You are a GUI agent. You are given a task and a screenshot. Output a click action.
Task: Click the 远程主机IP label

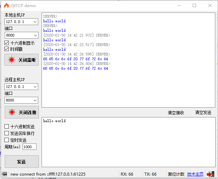pyautogui.click(x=15, y=80)
